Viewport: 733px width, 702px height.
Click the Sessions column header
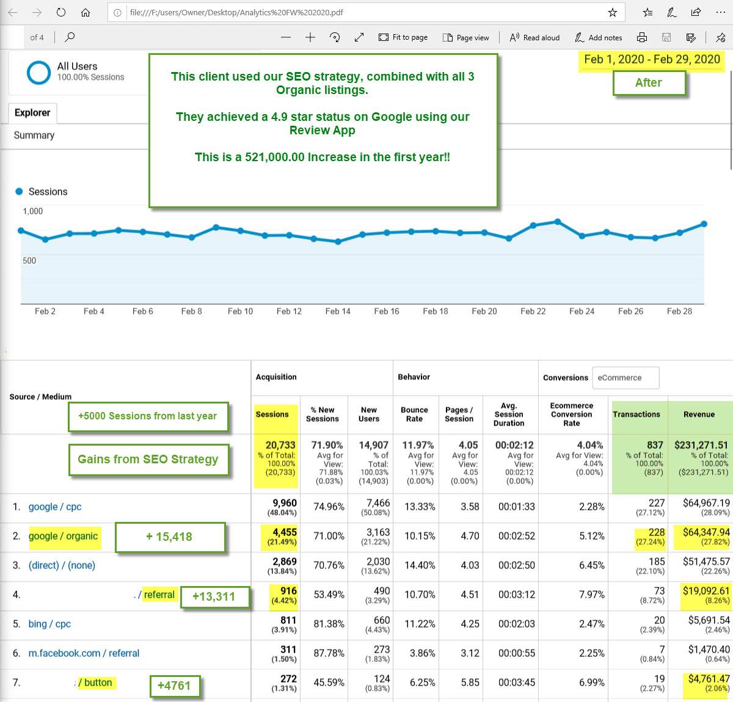272,414
